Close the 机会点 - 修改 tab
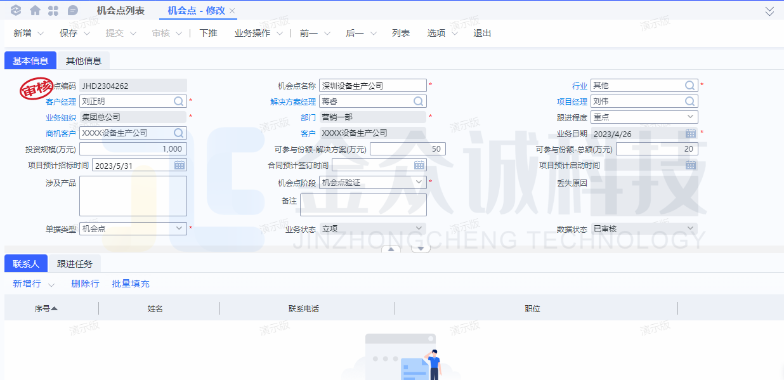 tap(232, 11)
